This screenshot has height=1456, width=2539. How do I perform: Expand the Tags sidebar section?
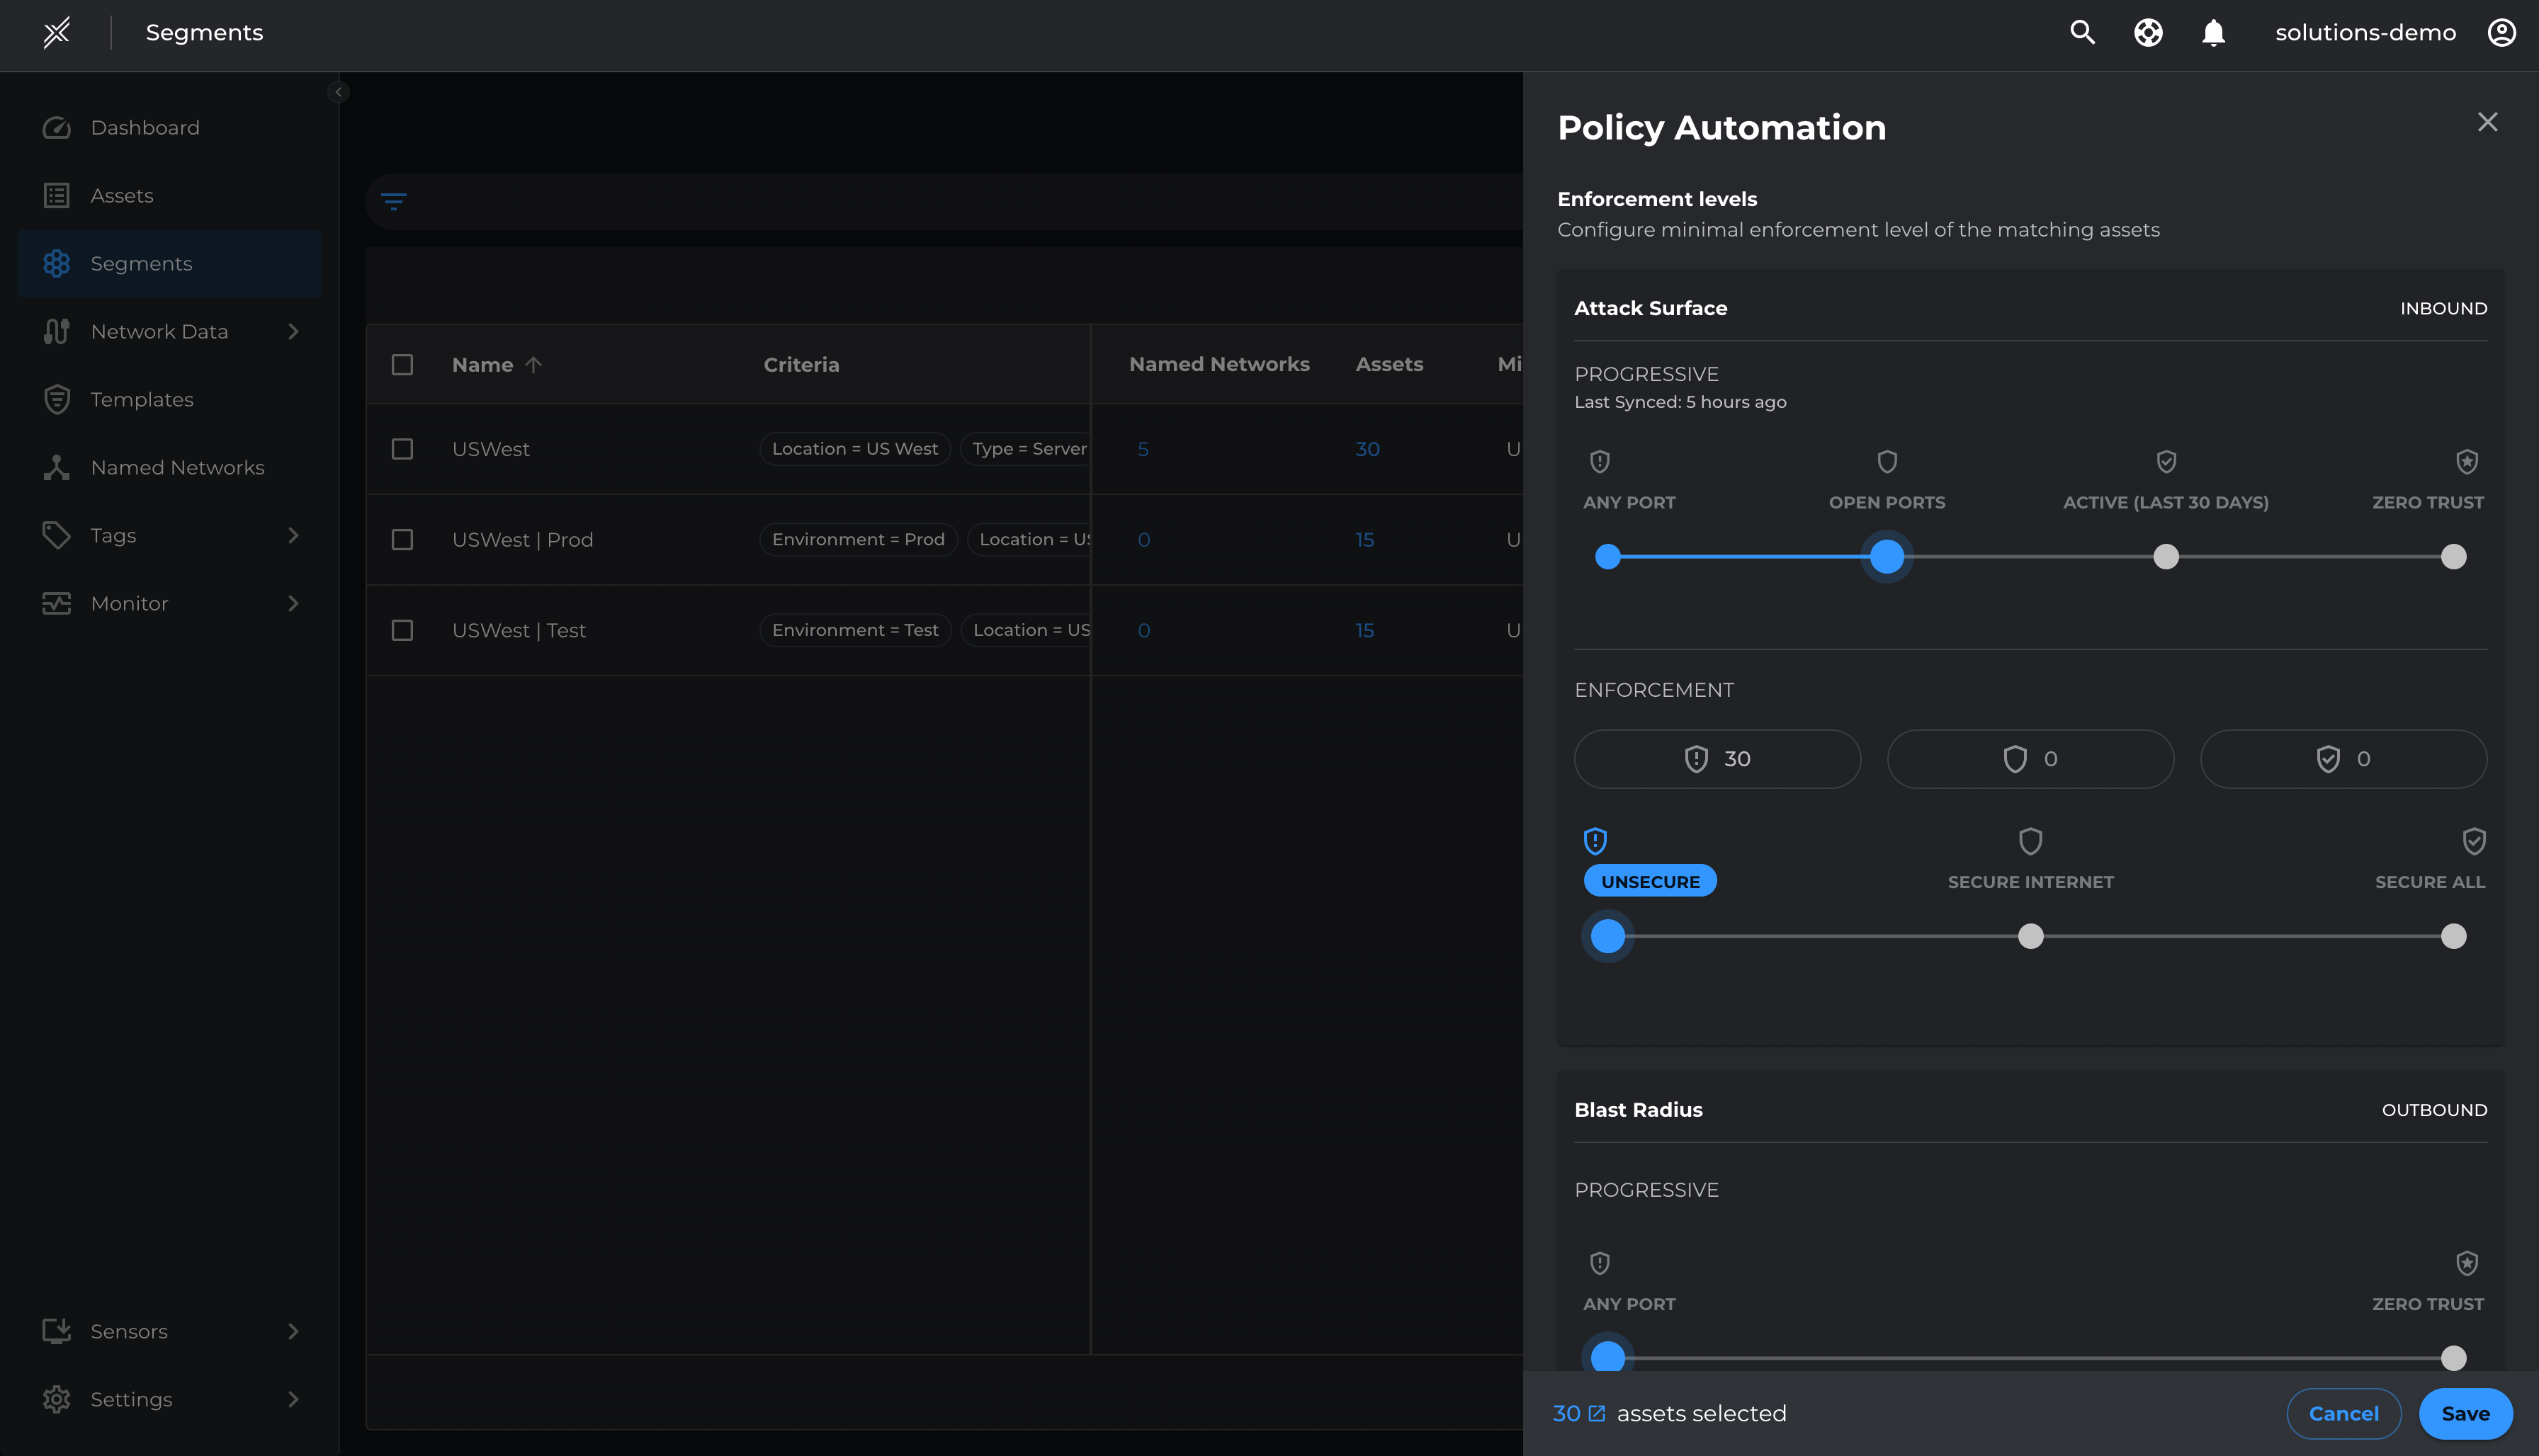(293, 535)
